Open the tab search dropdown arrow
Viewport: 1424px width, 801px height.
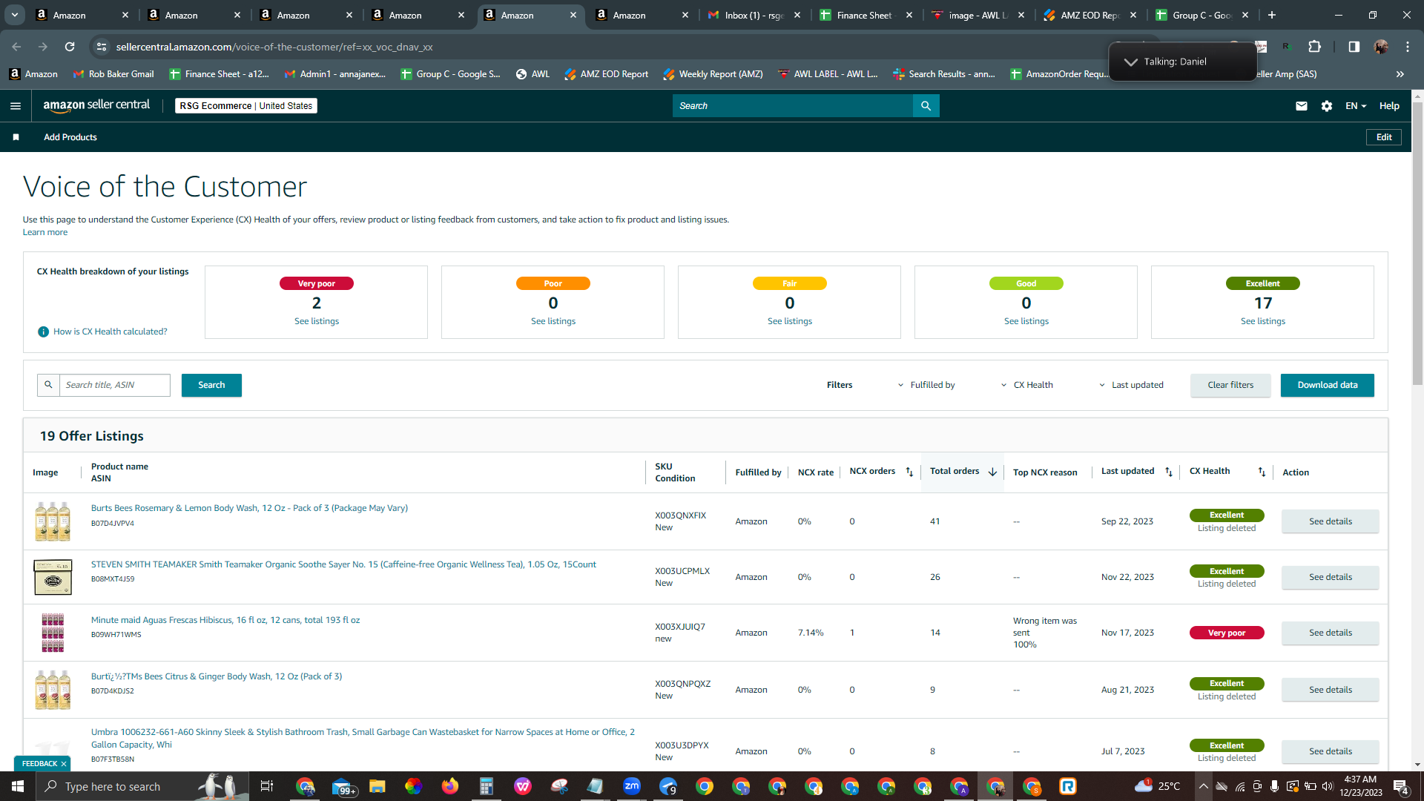[x=15, y=15]
